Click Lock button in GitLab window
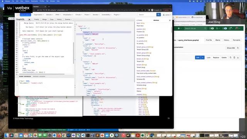The image size is (247, 139). click(208, 58)
